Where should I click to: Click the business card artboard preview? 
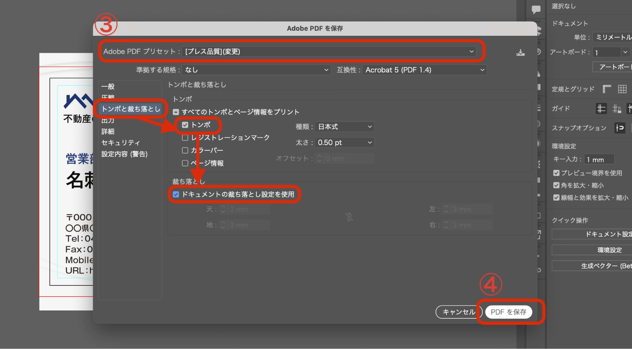tap(66, 182)
